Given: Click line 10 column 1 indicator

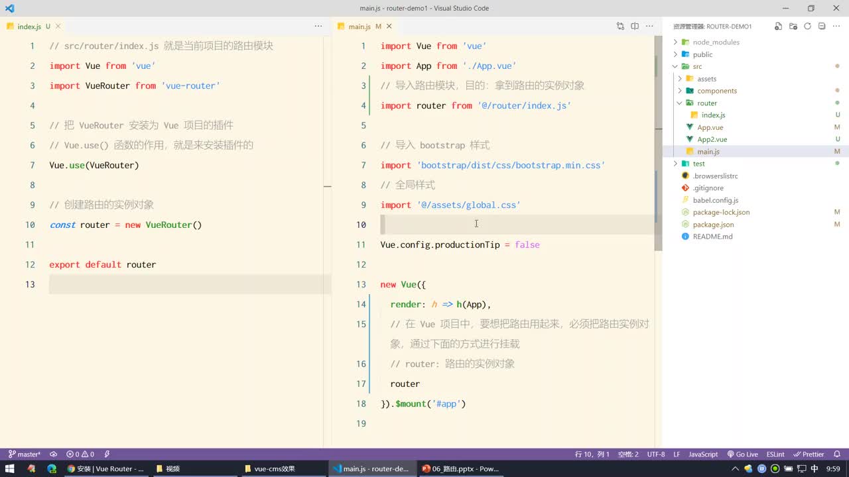Looking at the screenshot, I should point(592,454).
